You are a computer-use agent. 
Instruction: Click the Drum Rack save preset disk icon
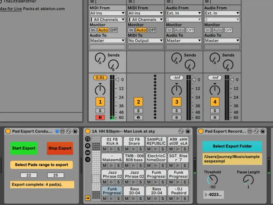188,131
